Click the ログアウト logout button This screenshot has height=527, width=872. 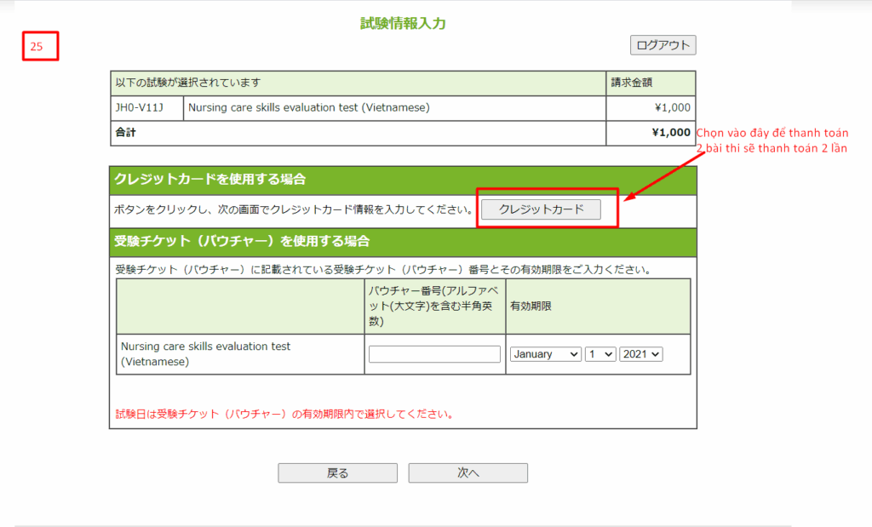[663, 45]
